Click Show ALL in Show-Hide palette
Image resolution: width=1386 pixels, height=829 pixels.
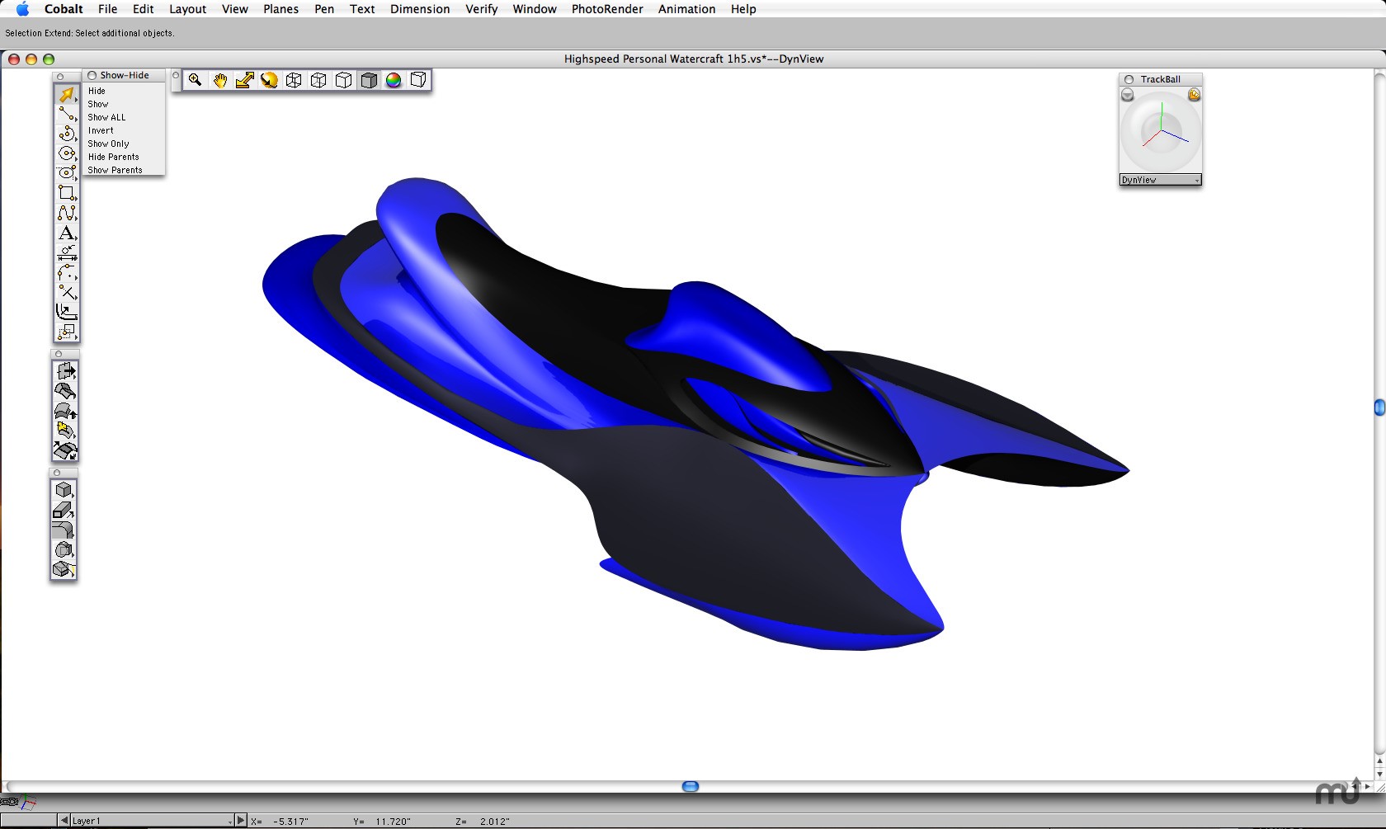pyautogui.click(x=107, y=117)
